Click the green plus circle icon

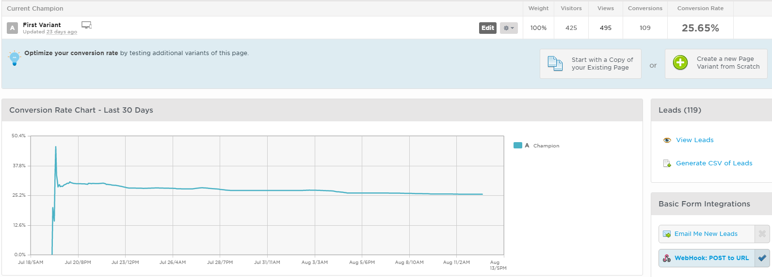(x=680, y=62)
